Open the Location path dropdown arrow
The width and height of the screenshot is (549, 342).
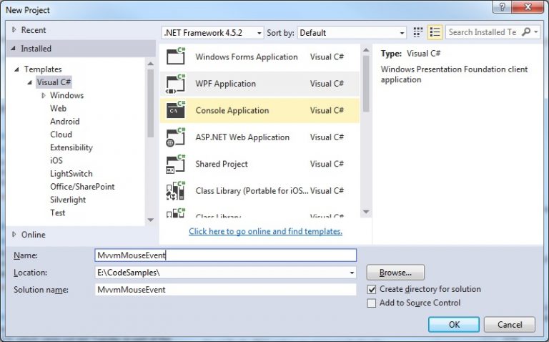[352, 273]
